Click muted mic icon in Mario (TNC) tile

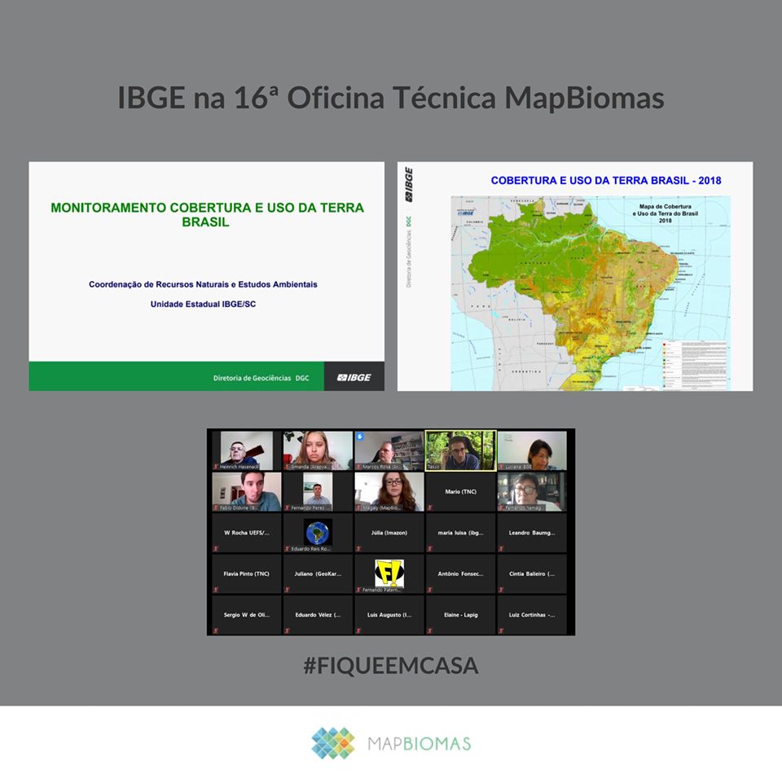tap(430, 507)
